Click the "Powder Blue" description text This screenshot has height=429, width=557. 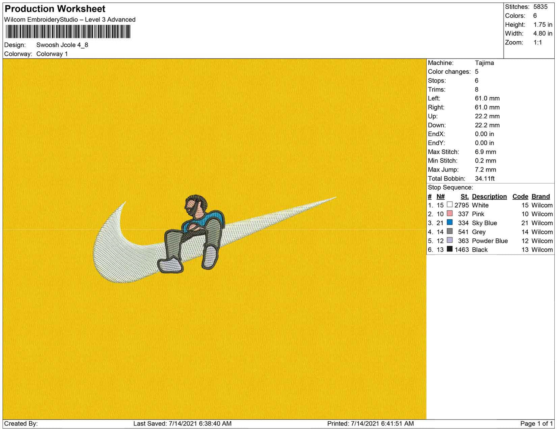coord(490,241)
